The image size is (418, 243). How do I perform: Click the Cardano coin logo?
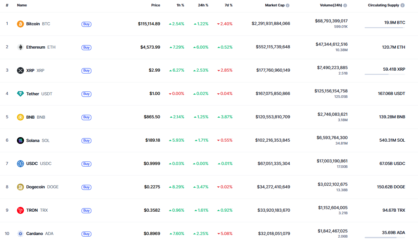point(20,234)
